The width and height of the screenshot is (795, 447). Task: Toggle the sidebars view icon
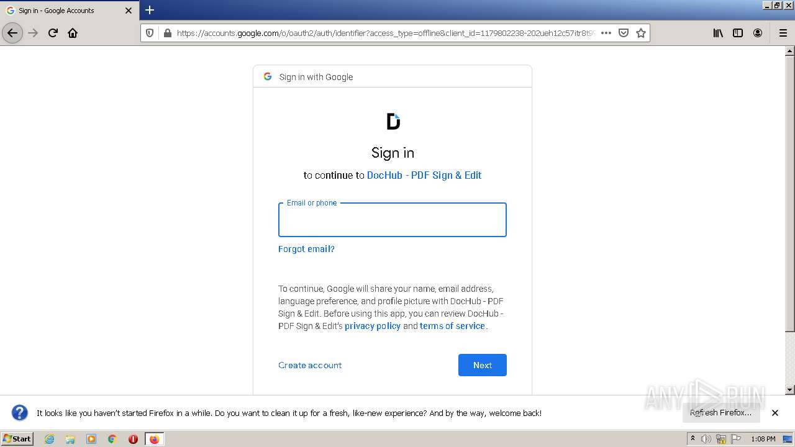pos(738,33)
